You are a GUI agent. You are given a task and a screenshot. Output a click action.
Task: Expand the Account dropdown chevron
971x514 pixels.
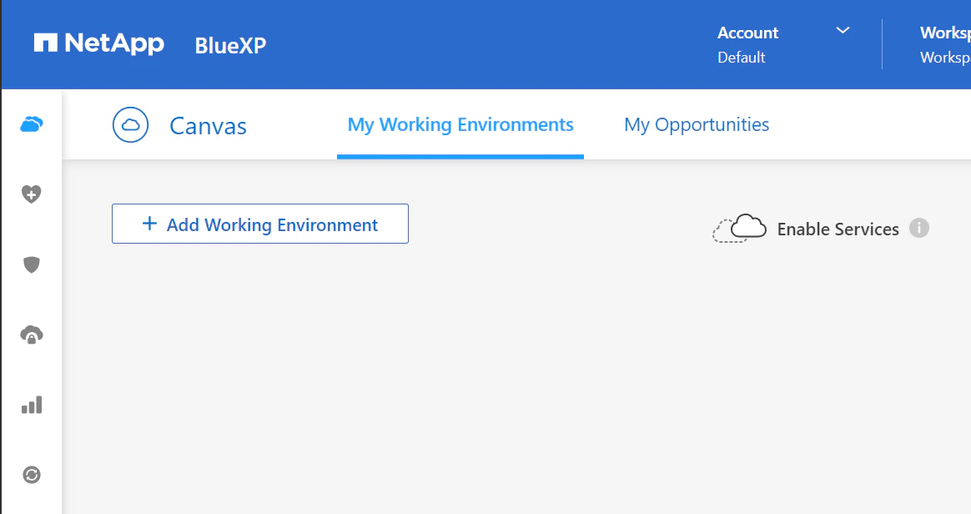coord(843,30)
